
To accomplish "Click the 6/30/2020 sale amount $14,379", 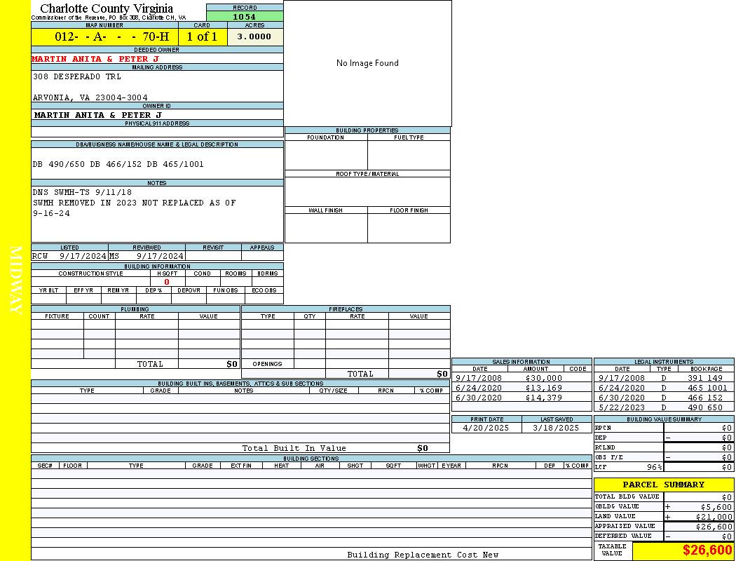I will click(x=544, y=398).
